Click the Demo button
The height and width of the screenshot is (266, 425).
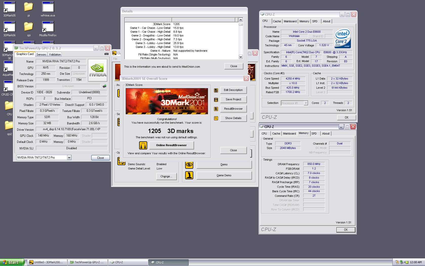(x=224, y=164)
